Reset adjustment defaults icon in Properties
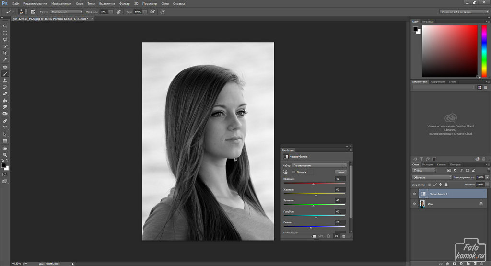The height and width of the screenshot is (266, 491). point(328,236)
